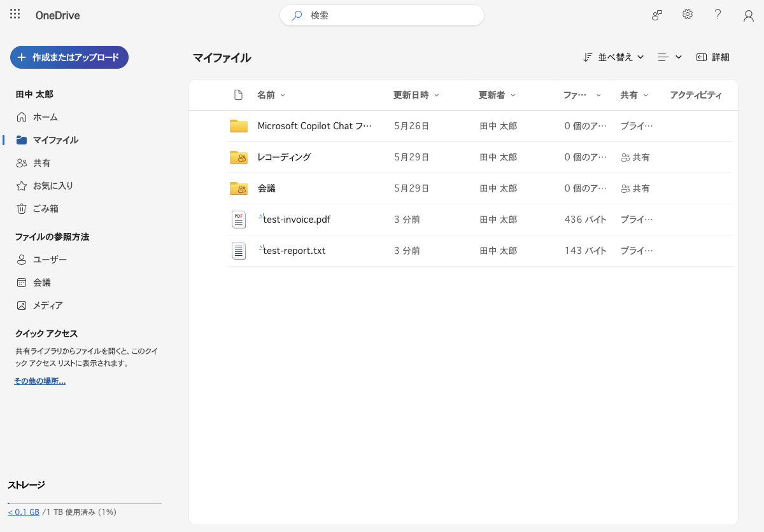Click the shared people icon in レコーディング row

coord(625,157)
